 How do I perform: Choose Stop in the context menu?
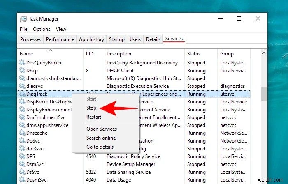click(x=91, y=108)
